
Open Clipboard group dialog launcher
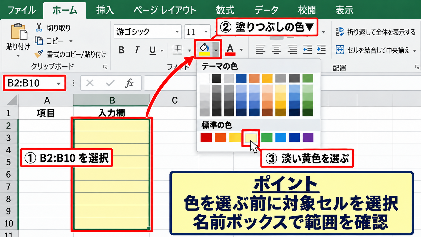point(105,67)
